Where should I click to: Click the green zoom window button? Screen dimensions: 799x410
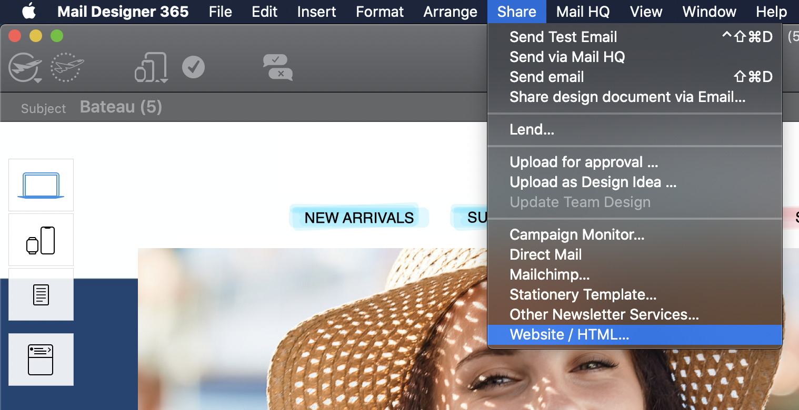(56, 36)
